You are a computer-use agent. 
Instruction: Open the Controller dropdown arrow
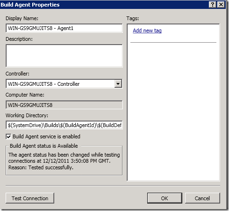(x=118, y=84)
